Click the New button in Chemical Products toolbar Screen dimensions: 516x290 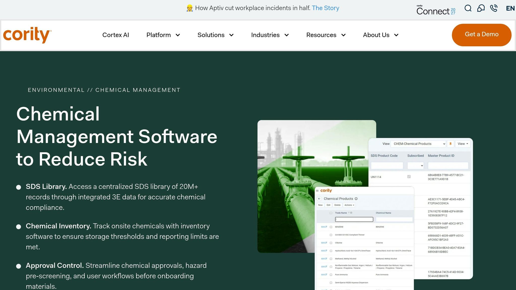pyautogui.click(x=320, y=205)
